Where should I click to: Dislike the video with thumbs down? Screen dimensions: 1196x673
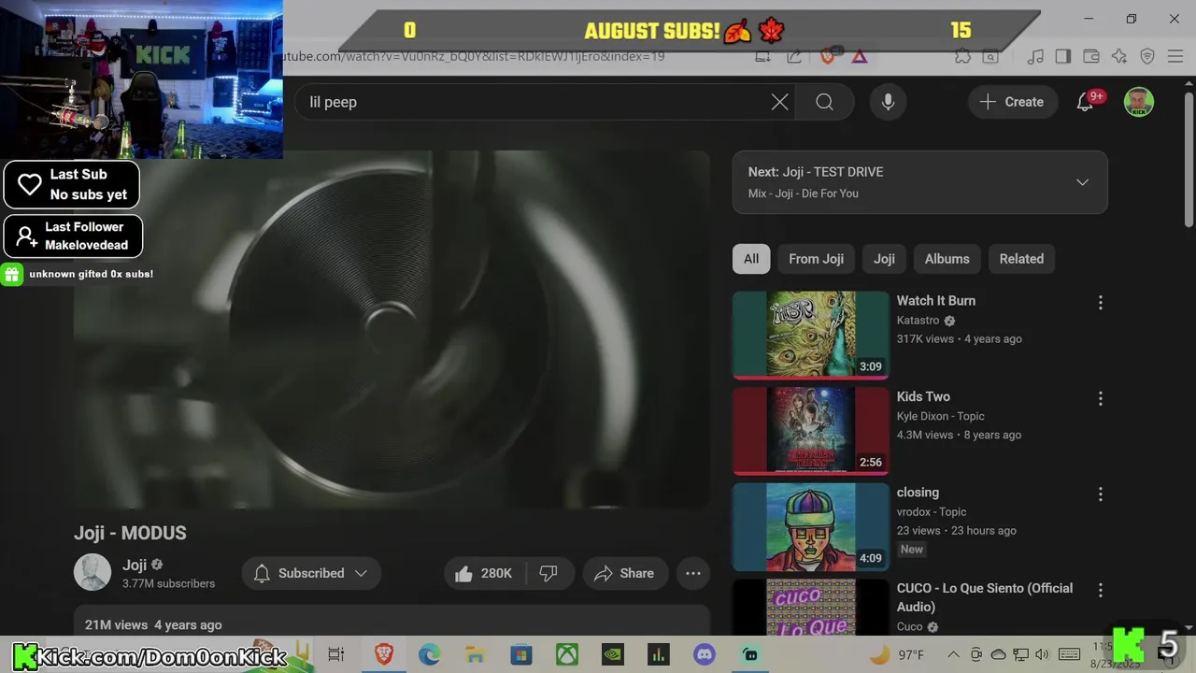pos(548,573)
